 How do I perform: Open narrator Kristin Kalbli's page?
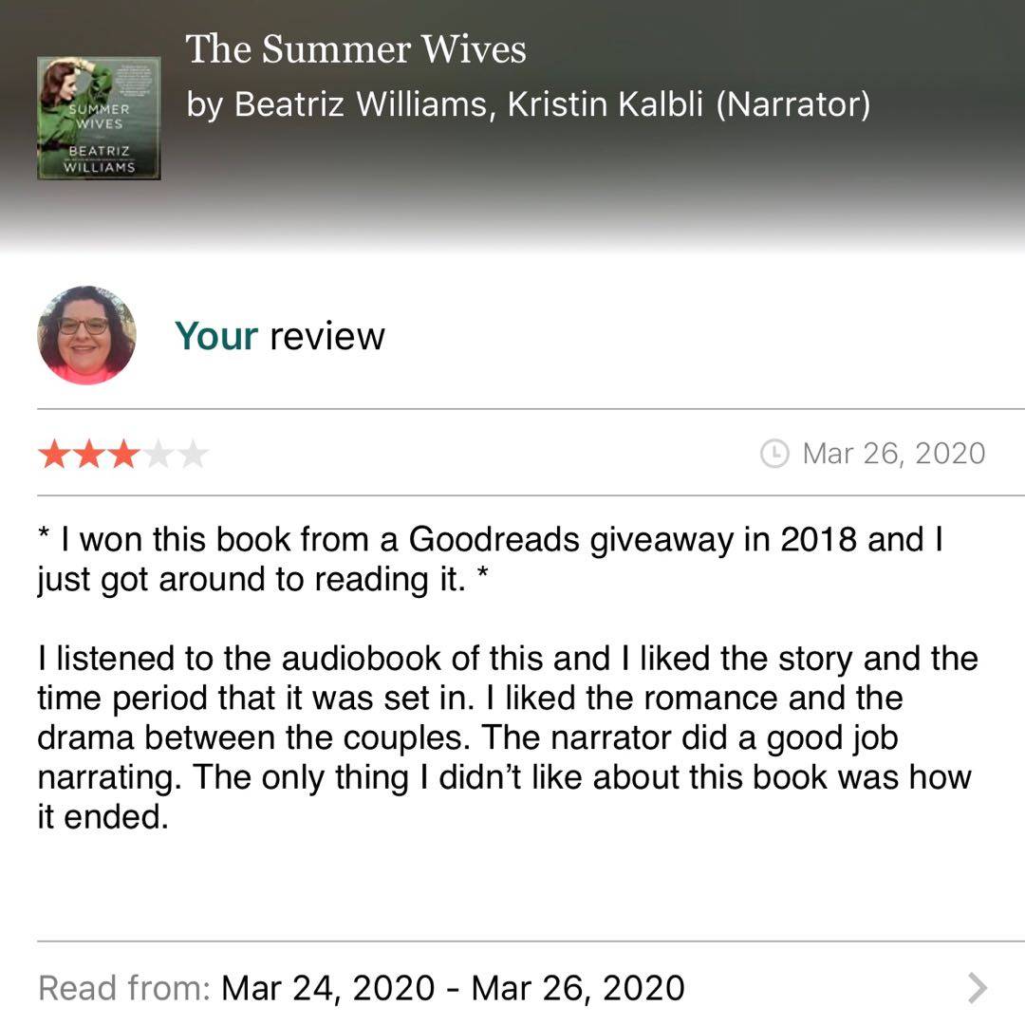[606, 104]
